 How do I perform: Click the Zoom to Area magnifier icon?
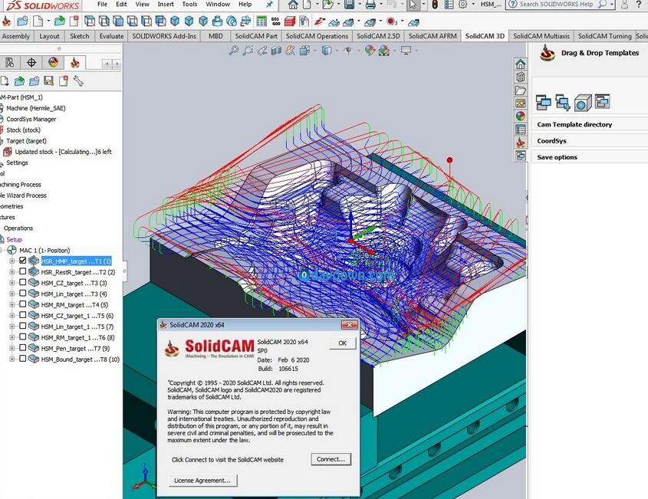pos(248,51)
